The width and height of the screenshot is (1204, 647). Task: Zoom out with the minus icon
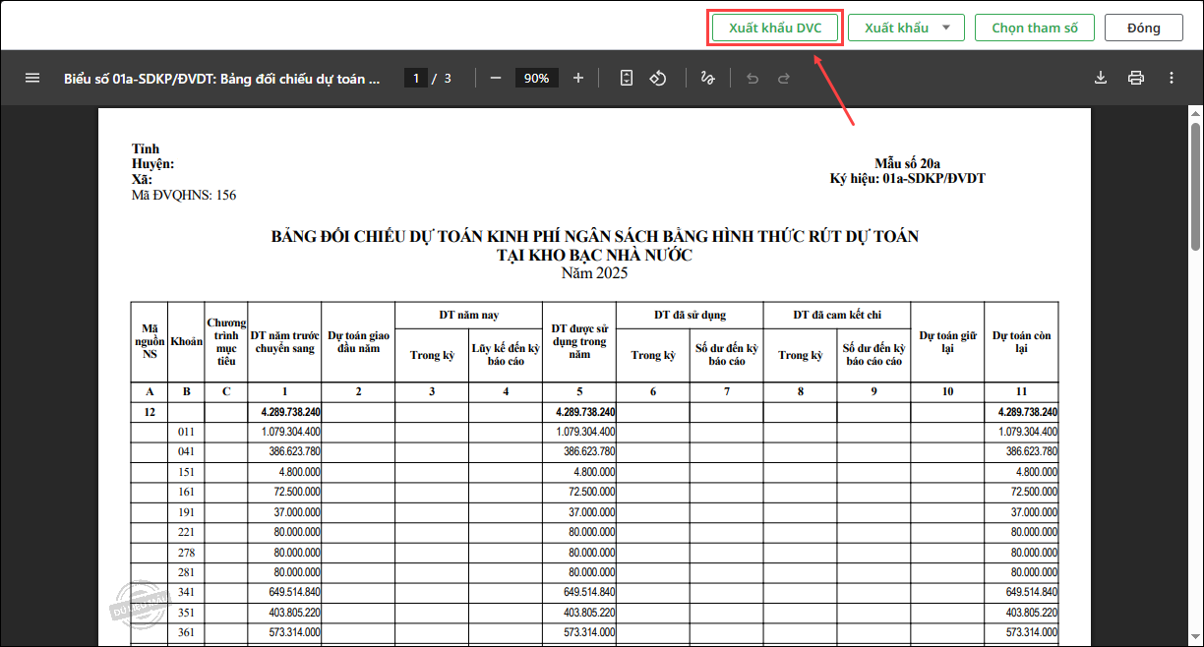pos(496,78)
